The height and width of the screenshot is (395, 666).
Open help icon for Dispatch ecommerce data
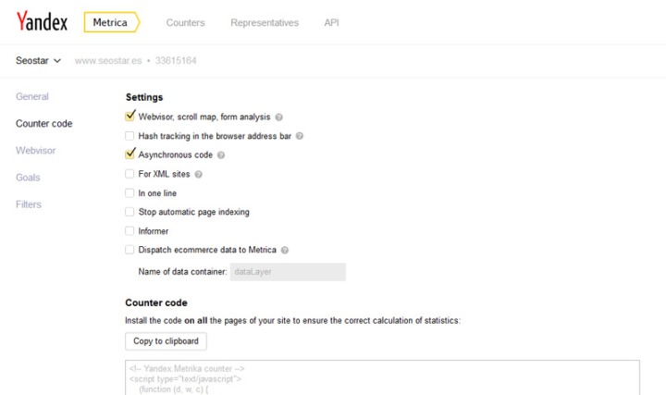(285, 250)
